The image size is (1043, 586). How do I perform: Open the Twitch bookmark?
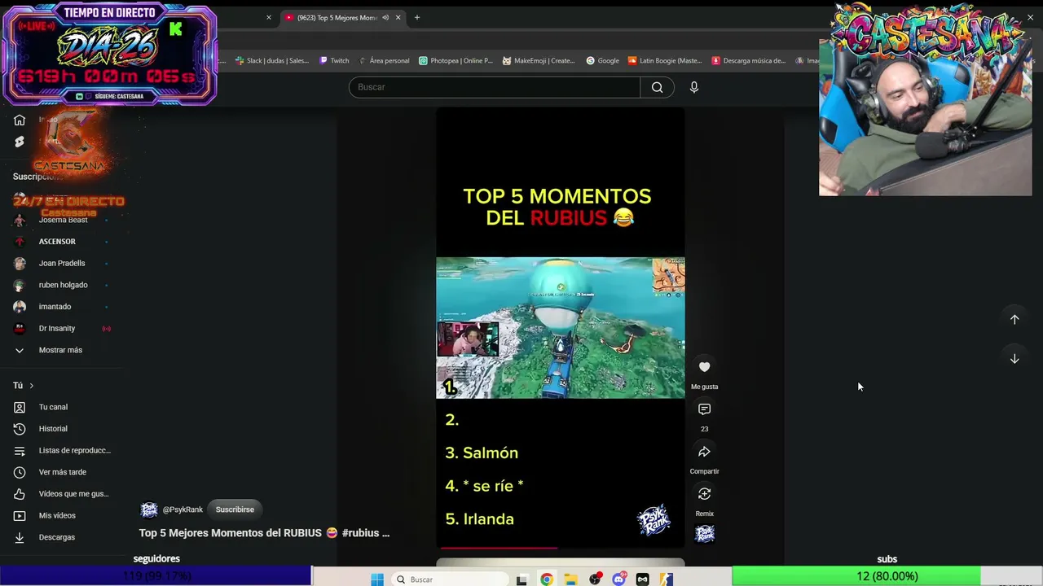coord(334,60)
